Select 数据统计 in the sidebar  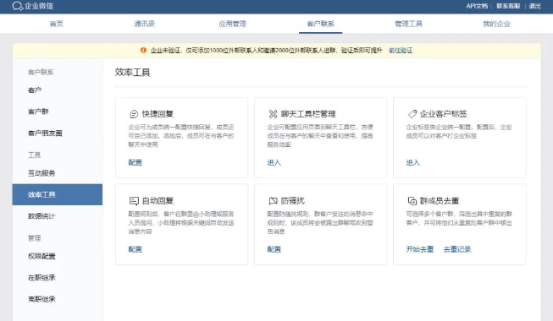click(41, 216)
